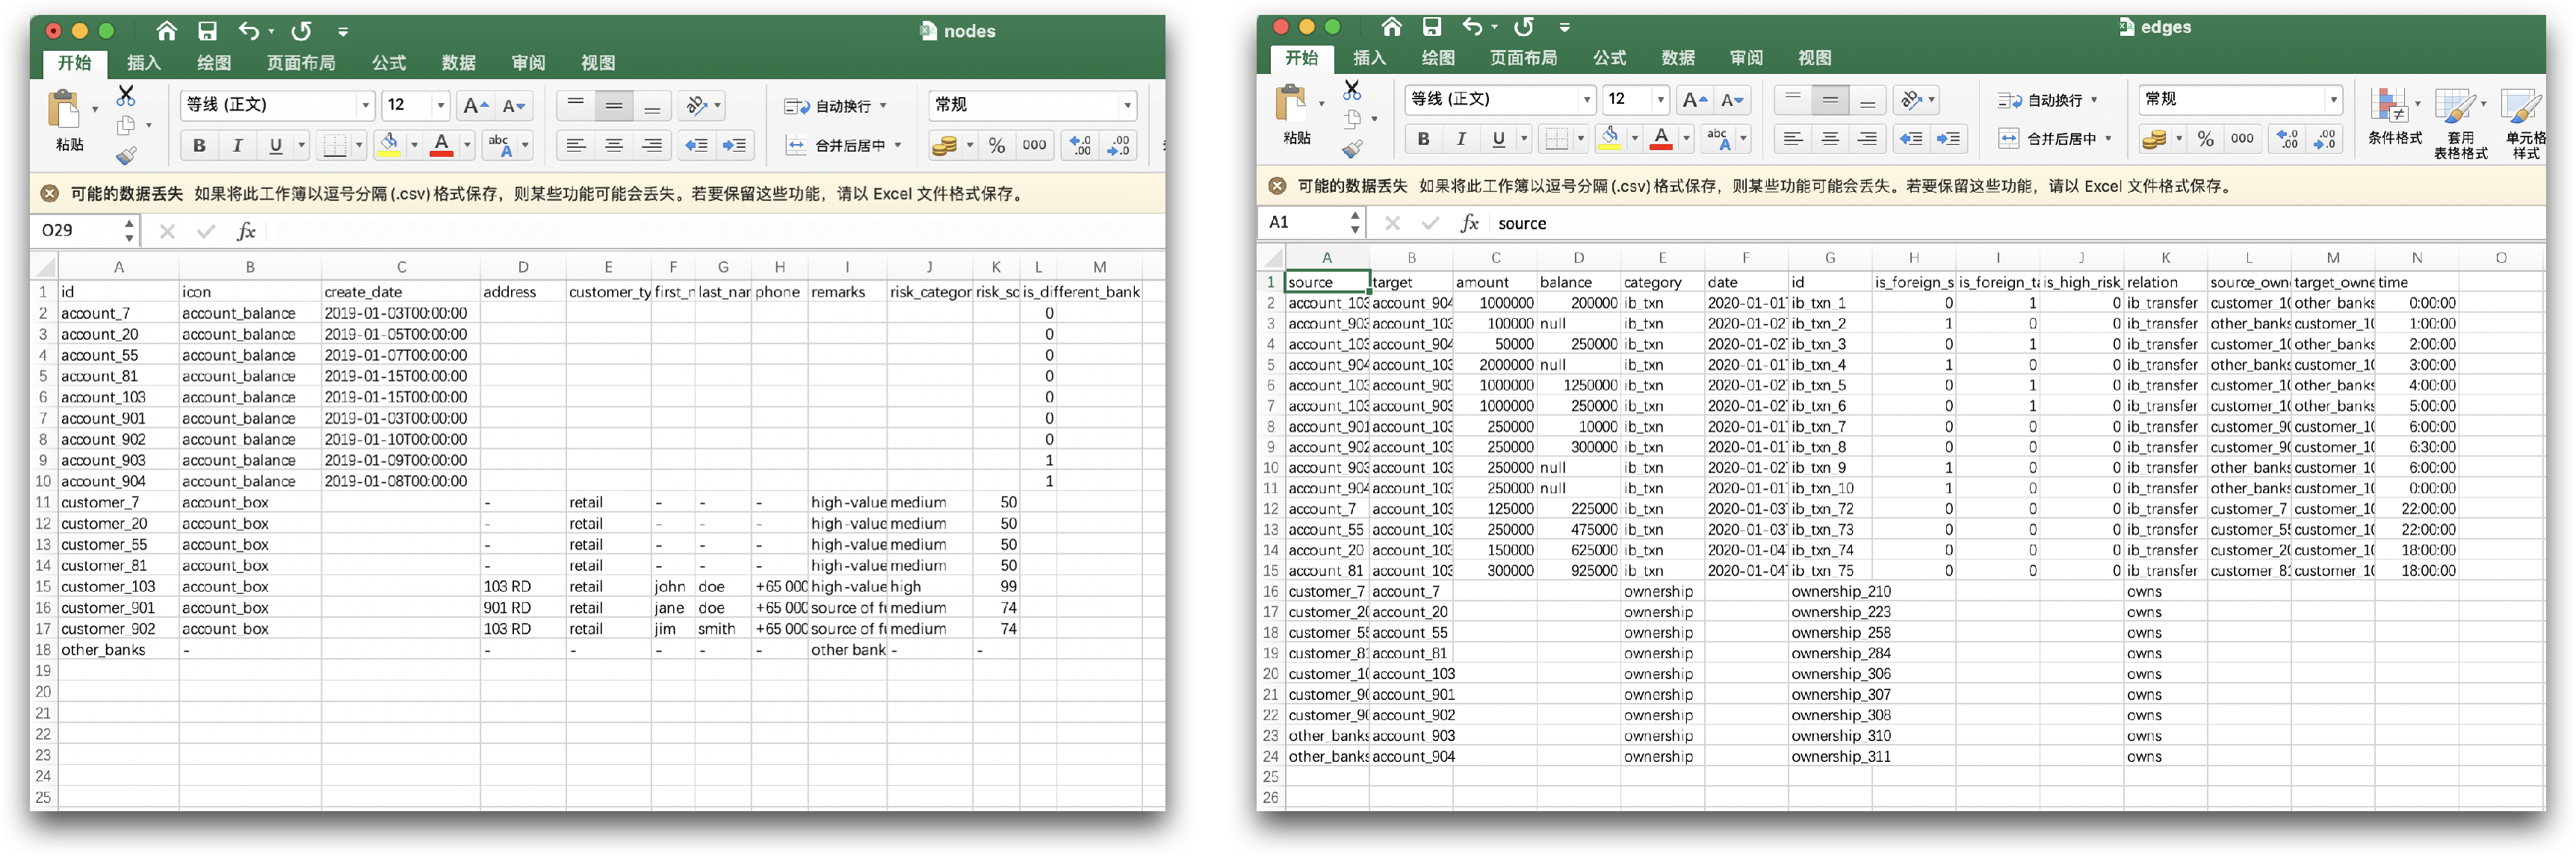Click increase indent icon in nodes window
This screenshot has height=856, width=2576.
(x=735, y=145)
